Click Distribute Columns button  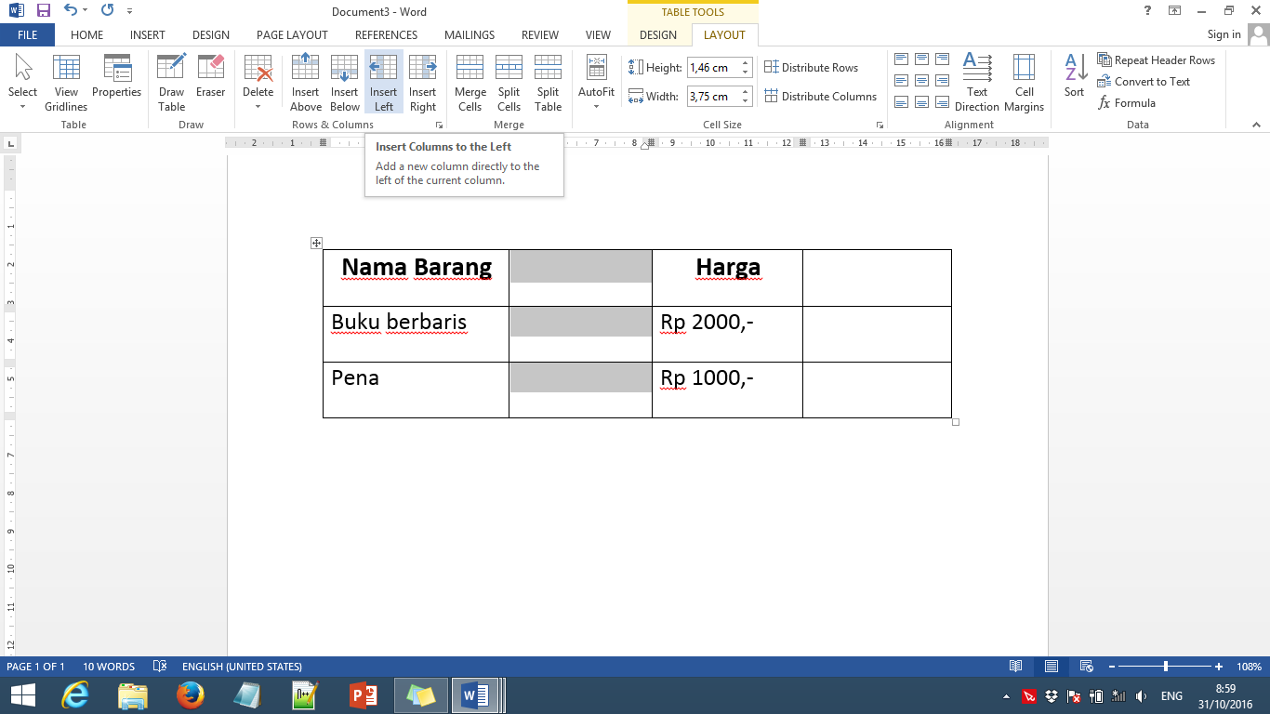click(820, 96)
